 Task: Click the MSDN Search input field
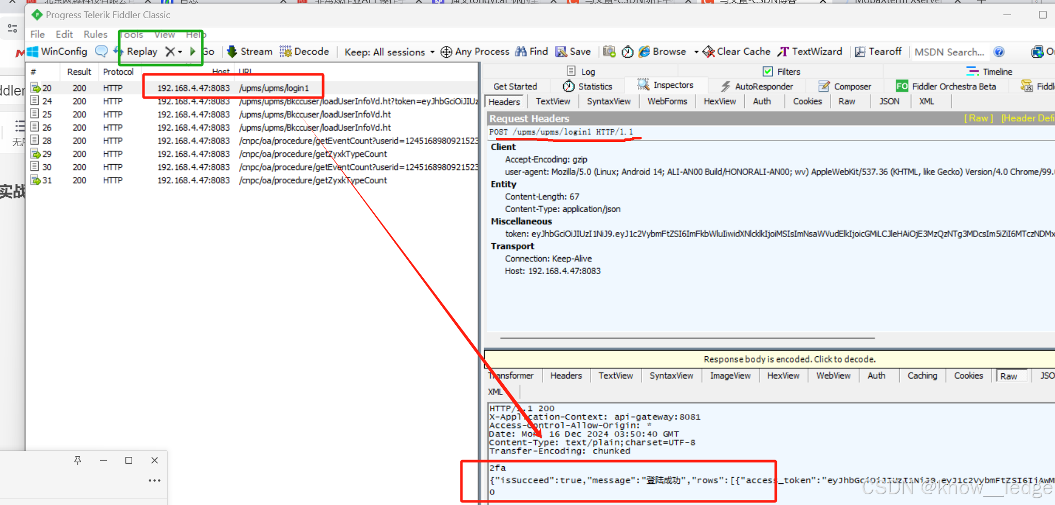950,52
